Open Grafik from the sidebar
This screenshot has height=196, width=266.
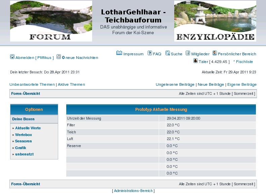click(21, 148)
